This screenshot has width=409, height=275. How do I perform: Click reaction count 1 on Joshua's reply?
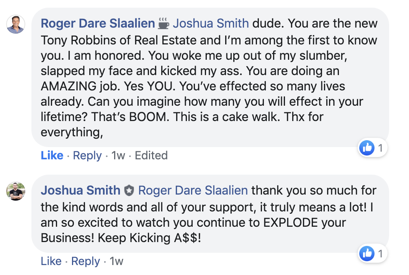pos(380,254)
